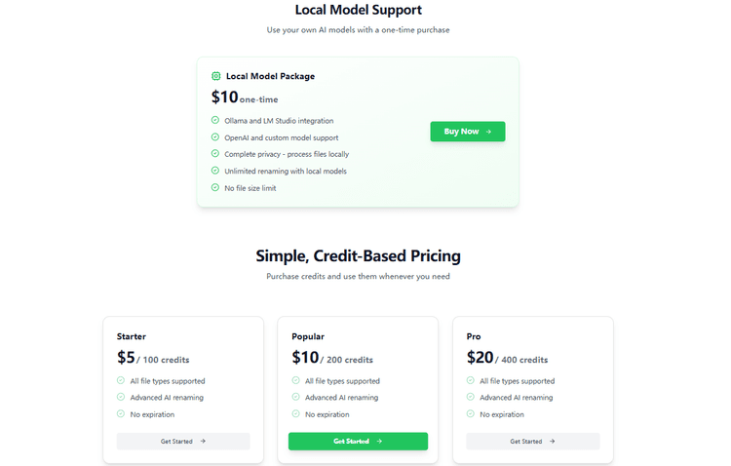Click the Simple, Credit-Based Pricing heading
The width and height of the screenshot is (731, 466).
click(359, 256)
